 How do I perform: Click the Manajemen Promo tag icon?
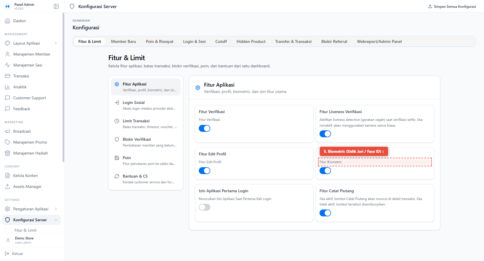coord(7,142)
